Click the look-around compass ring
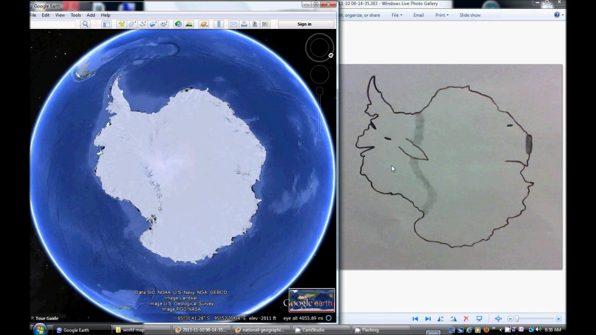Image resolution: width=596 pixels, height=335 pixels. tap(319, 48)
